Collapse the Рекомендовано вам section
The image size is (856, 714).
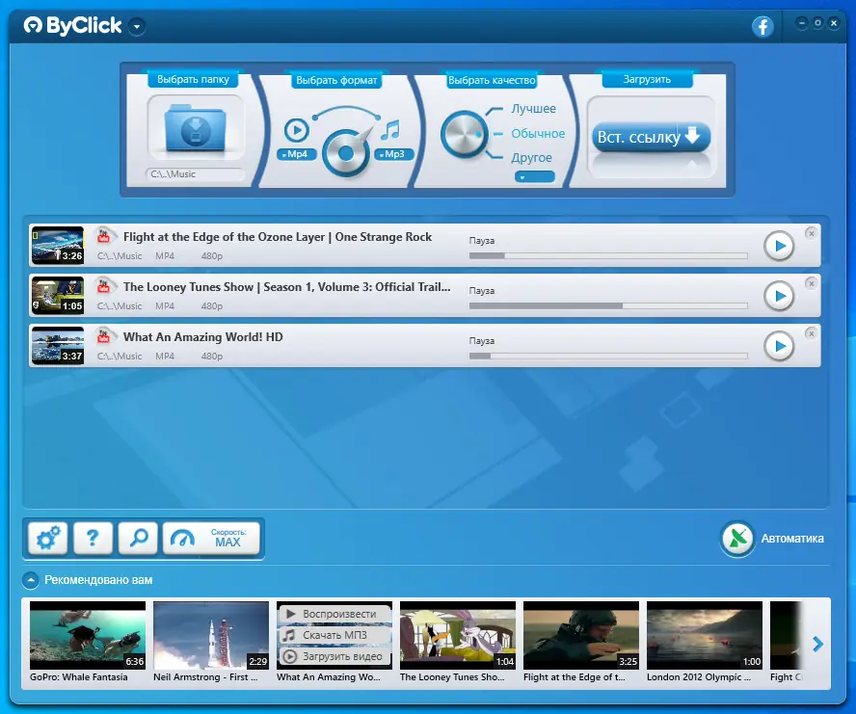(31, 580)
